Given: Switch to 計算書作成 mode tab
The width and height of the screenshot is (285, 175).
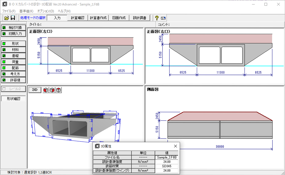Looking at the screenshot, I should click(98, 18).
